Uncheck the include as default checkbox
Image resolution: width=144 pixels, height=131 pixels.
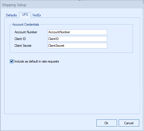point(12,61)
